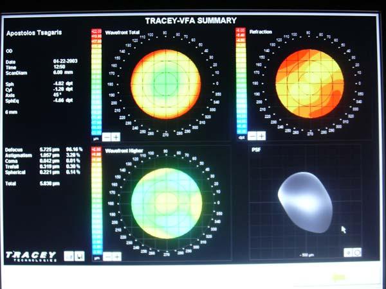Click minus button under Refraction map
This screenshot has height=289, width=386.
[x=252, y=136]
